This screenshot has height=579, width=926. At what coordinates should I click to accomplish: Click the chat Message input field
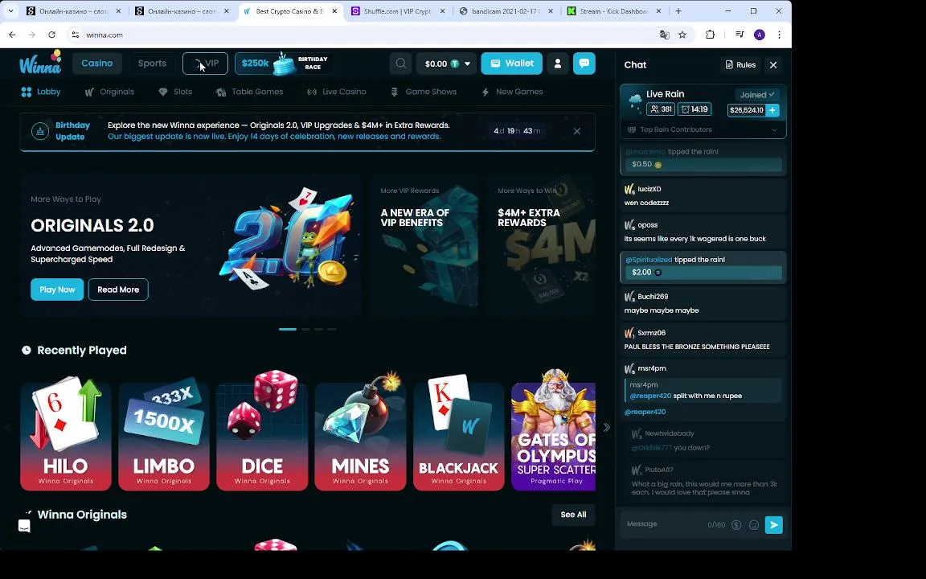pos(665,524)
